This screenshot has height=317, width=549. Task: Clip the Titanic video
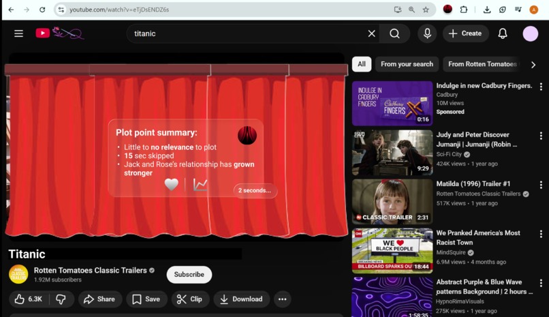tap(190, 299)
